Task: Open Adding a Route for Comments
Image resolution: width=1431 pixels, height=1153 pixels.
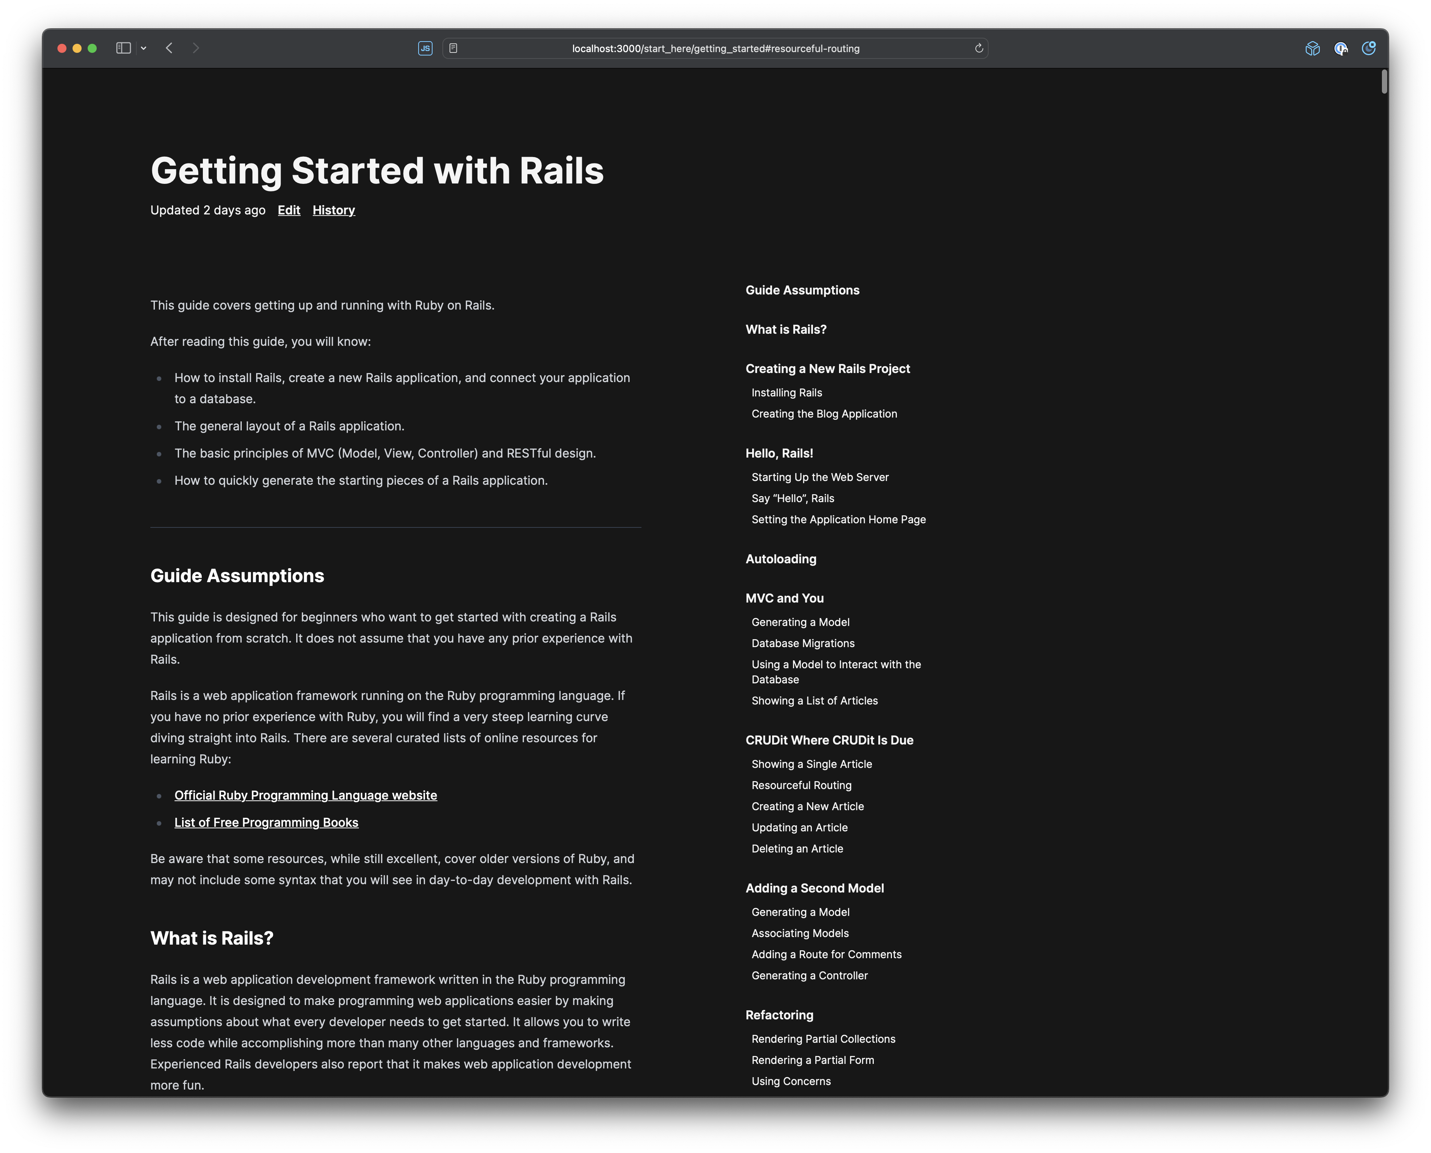Action: (x=826, y=954)
